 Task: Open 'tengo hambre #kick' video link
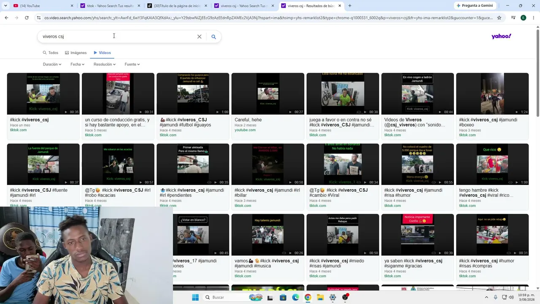pos(486,193)
